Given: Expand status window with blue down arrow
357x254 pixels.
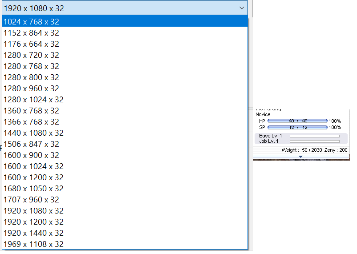Looking at the screenshot, I should (x=300, y=157).
